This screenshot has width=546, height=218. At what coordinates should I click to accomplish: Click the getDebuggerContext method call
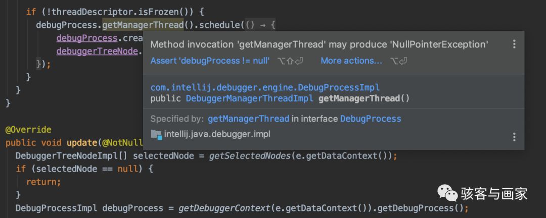[216, 208]
